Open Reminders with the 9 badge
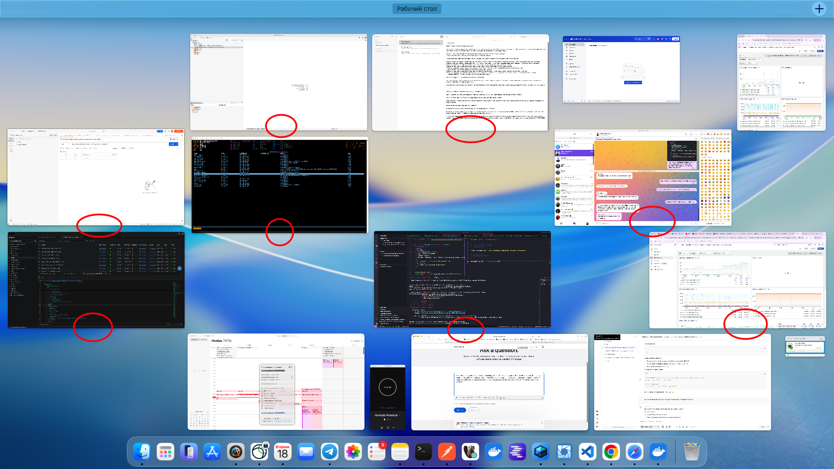This screenshot has width=834, height=469. [x=377, y=452]
